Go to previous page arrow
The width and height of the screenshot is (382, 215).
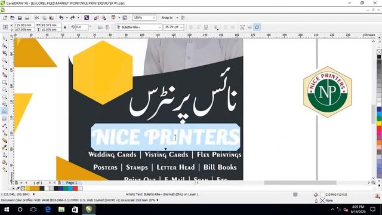pos(26,183)
